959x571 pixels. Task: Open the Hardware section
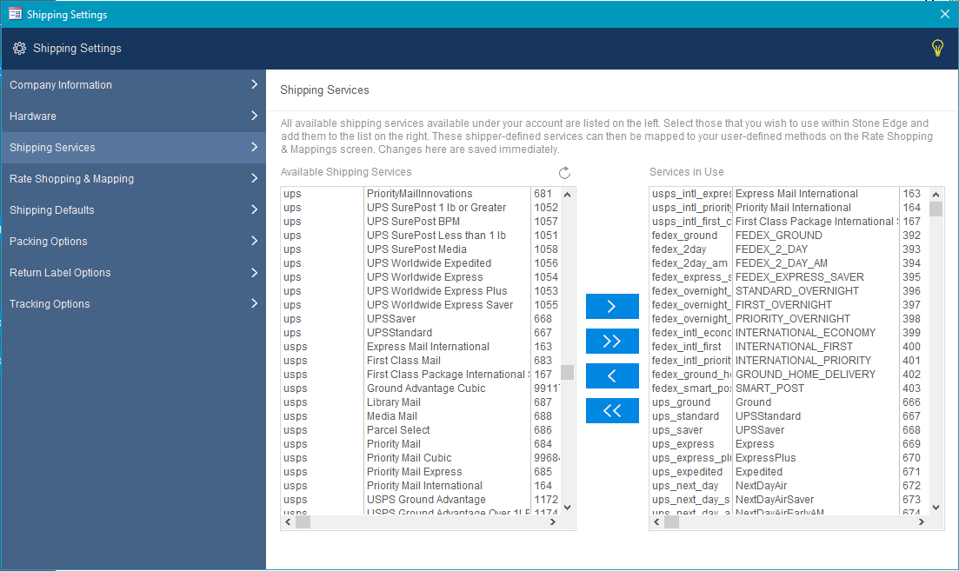[133, 116]
